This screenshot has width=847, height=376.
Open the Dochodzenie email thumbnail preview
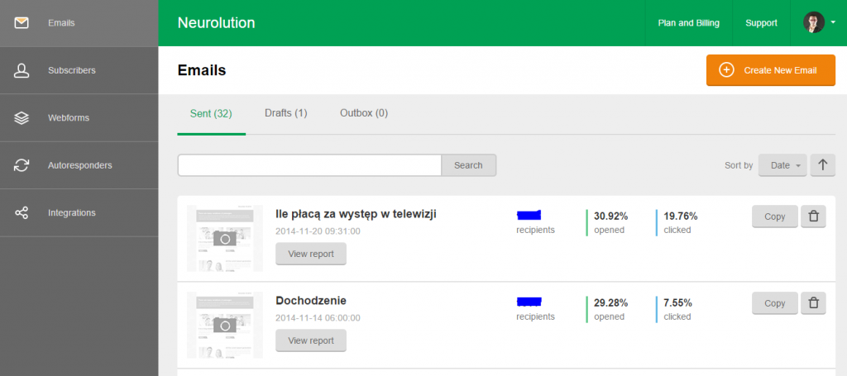(x=224, y=324)
